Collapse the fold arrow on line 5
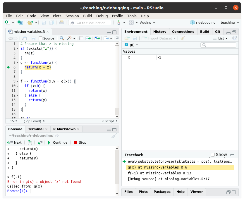244x201 pixels. [x=18, y=63]
